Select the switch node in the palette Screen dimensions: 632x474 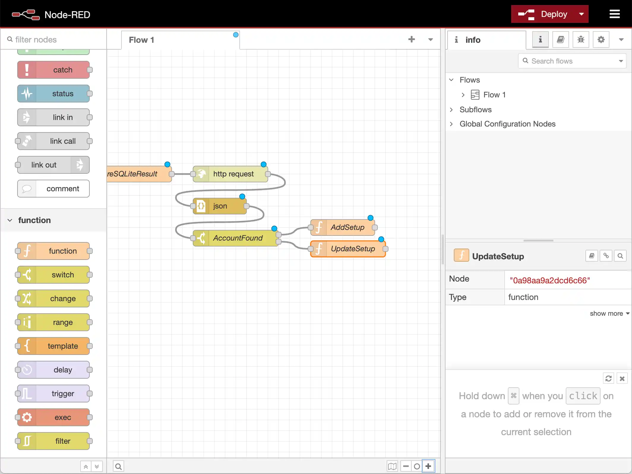pyautogui.click(x=53, y=275)
